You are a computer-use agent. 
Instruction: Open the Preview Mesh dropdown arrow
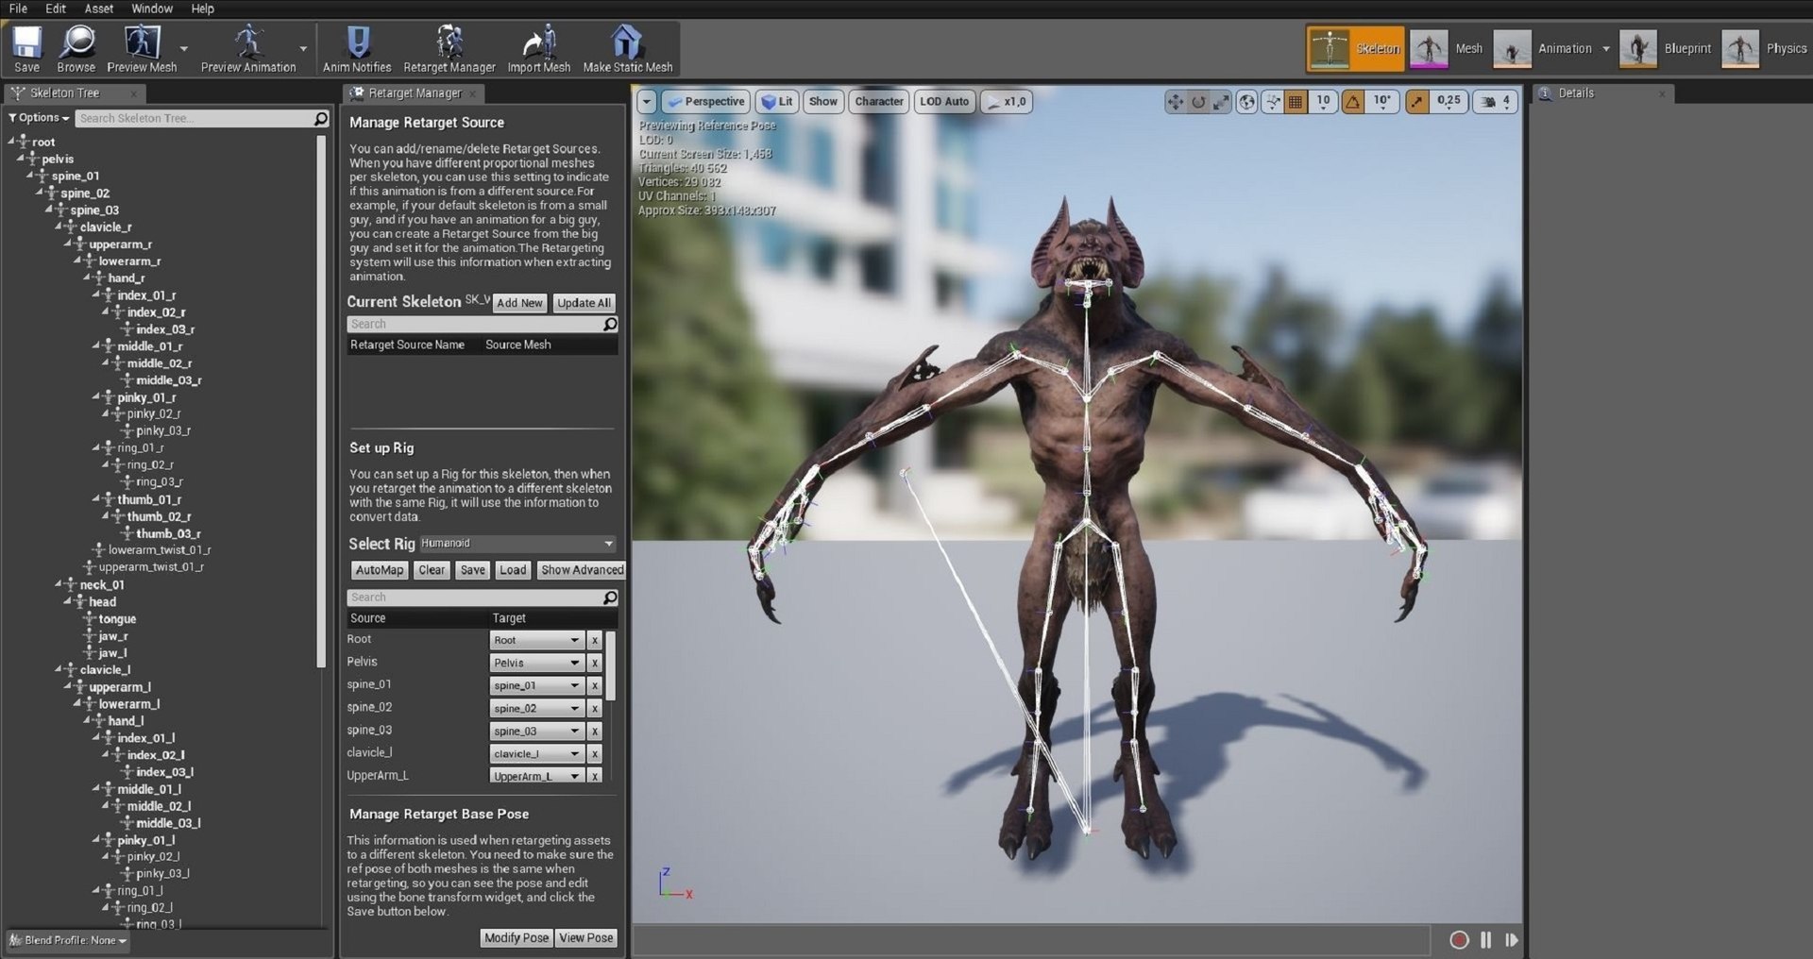[x=184, y=48]
